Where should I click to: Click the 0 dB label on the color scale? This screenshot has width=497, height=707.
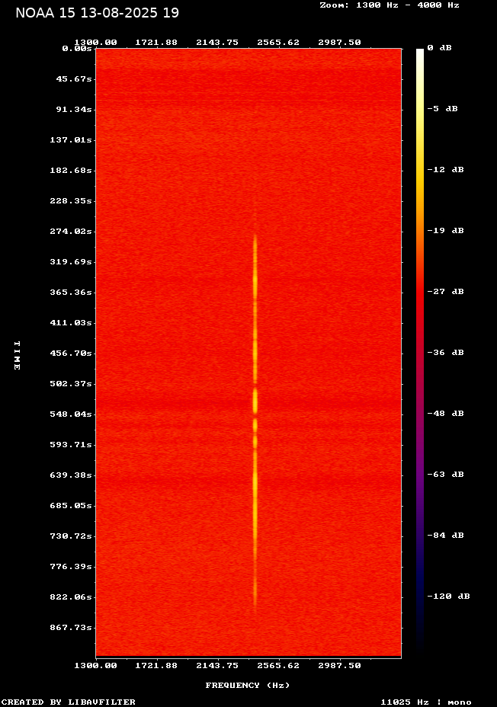[439, 48]
